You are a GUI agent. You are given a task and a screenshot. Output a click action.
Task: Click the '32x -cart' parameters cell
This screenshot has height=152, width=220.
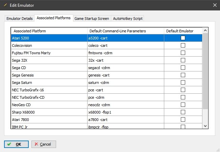pyautogui.click(x=126, y=60)
